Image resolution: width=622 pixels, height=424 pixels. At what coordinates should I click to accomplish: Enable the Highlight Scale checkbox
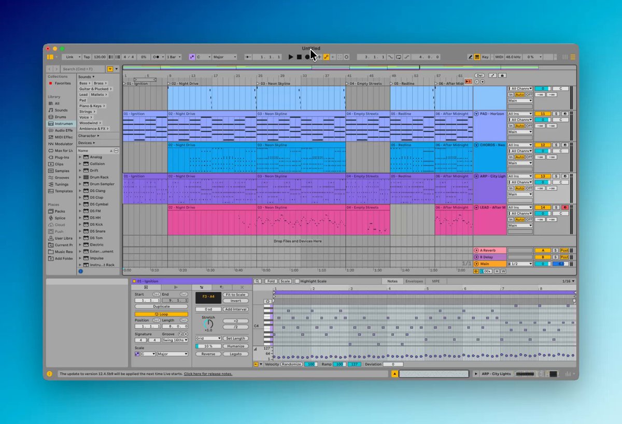point(297,281)
